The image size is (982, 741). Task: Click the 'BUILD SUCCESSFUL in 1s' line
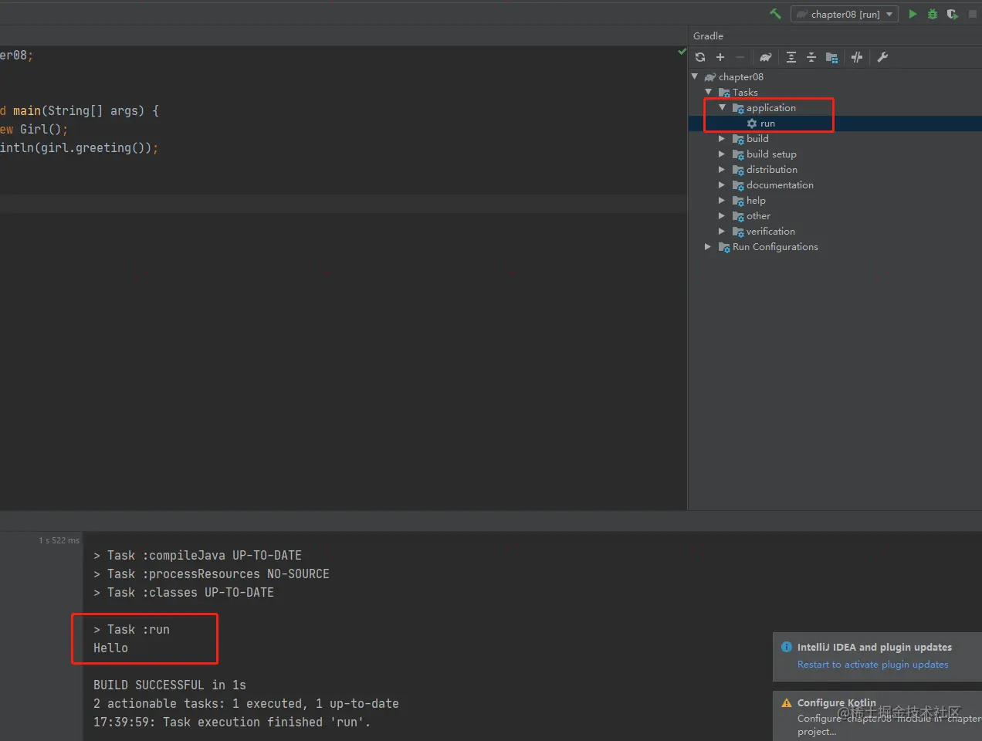click(170, 685)
